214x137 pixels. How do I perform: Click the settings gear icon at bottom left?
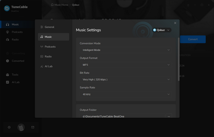coord(9,127)
